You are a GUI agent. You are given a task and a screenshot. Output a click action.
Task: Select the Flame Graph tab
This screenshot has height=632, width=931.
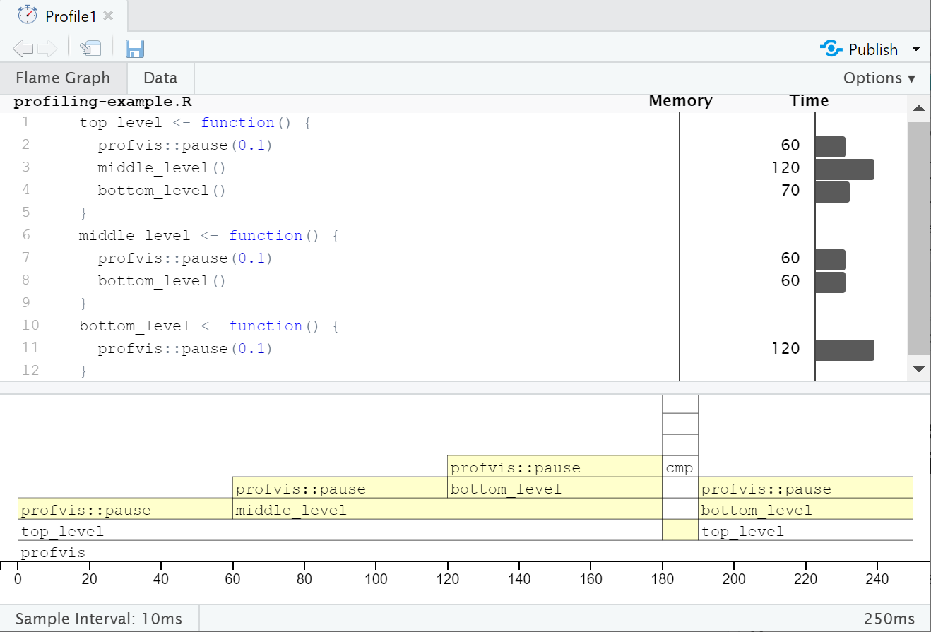(64, 78)
